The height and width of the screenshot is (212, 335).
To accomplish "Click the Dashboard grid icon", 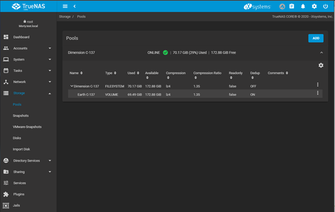I will pyautogui.click(x=6, y=37).
